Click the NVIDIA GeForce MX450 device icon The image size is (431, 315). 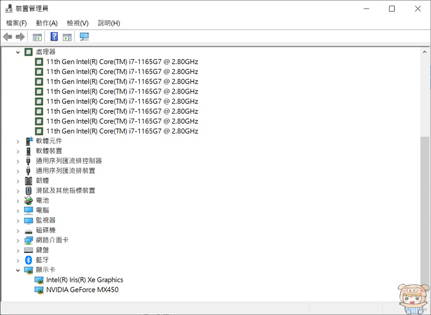39,290
